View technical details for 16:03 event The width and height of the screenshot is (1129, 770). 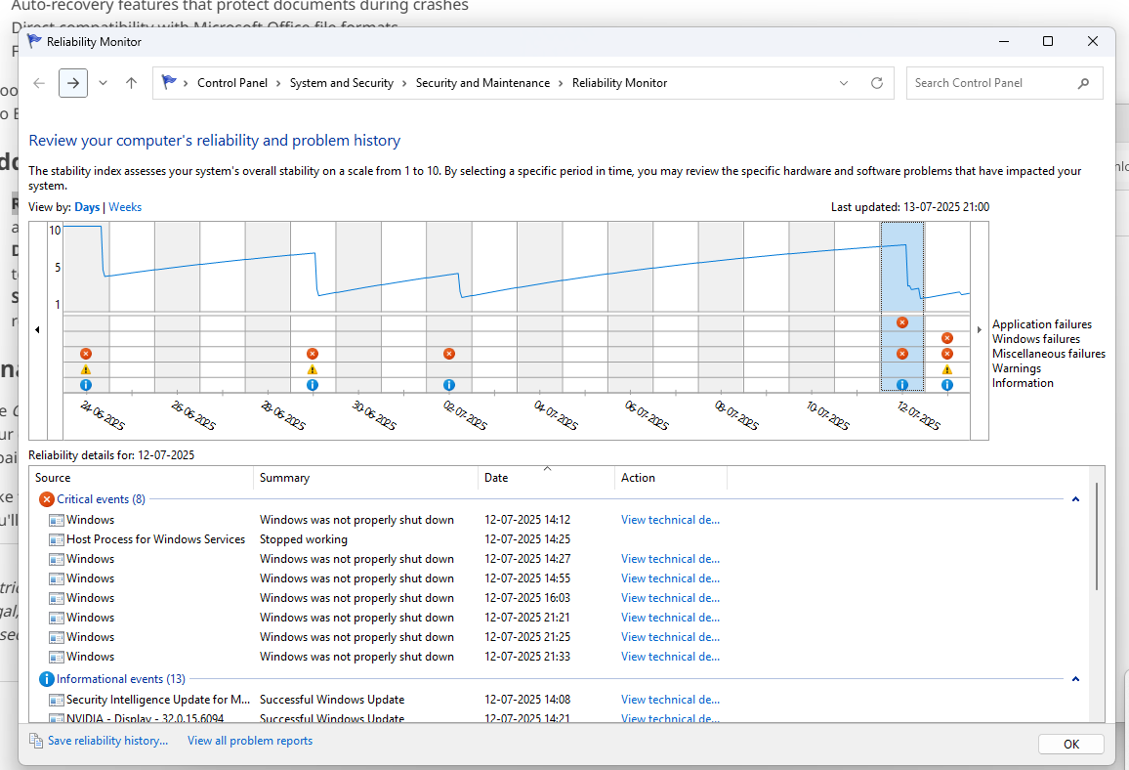[x=670, y=598]
